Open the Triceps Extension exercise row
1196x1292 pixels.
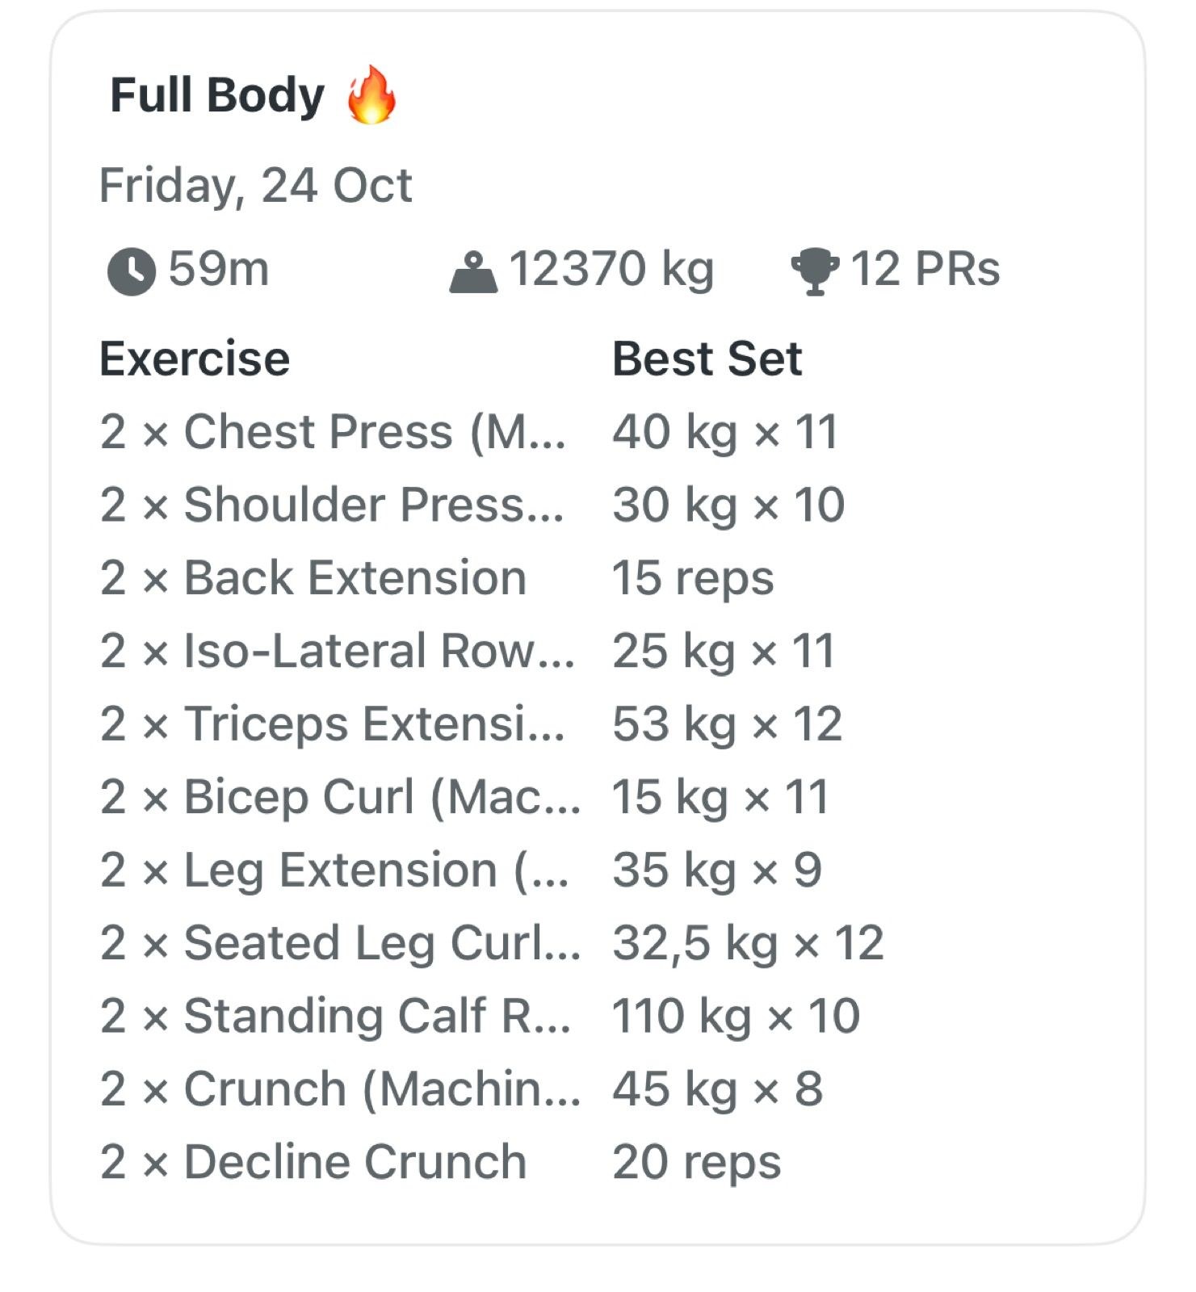point(332,724)
